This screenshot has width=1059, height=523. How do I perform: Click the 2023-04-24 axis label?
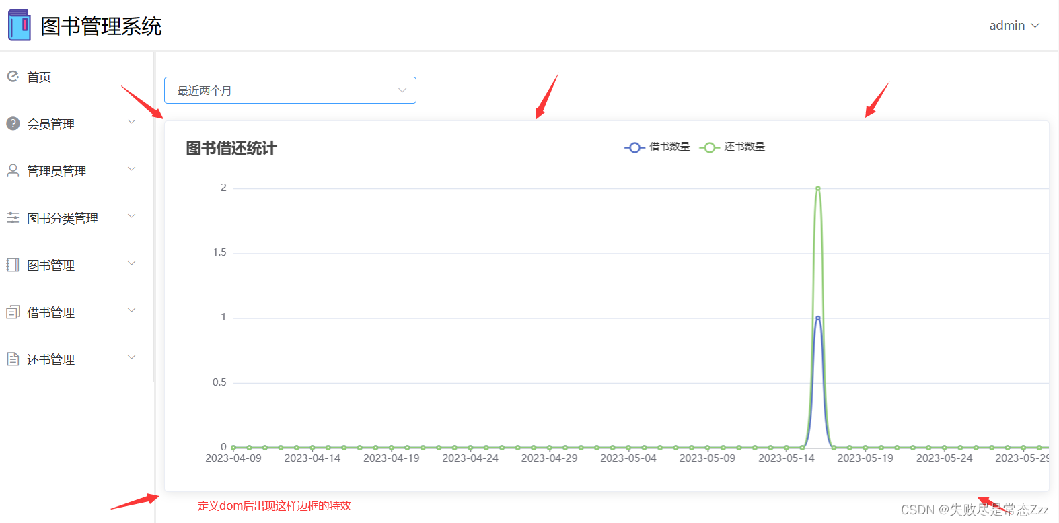click(470, 458)
